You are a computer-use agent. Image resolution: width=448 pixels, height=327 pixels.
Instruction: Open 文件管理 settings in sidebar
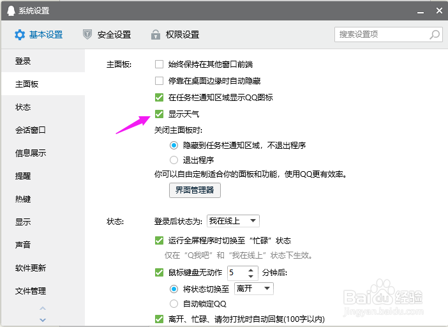point(43,291)
